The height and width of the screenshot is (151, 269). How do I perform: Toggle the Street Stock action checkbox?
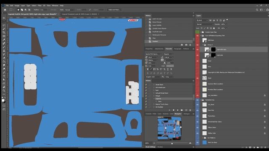pos(146,85)
